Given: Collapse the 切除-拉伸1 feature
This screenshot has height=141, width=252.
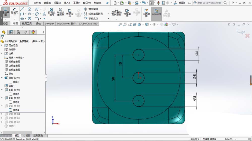Looking at the screenshot, I should (2, 90).
